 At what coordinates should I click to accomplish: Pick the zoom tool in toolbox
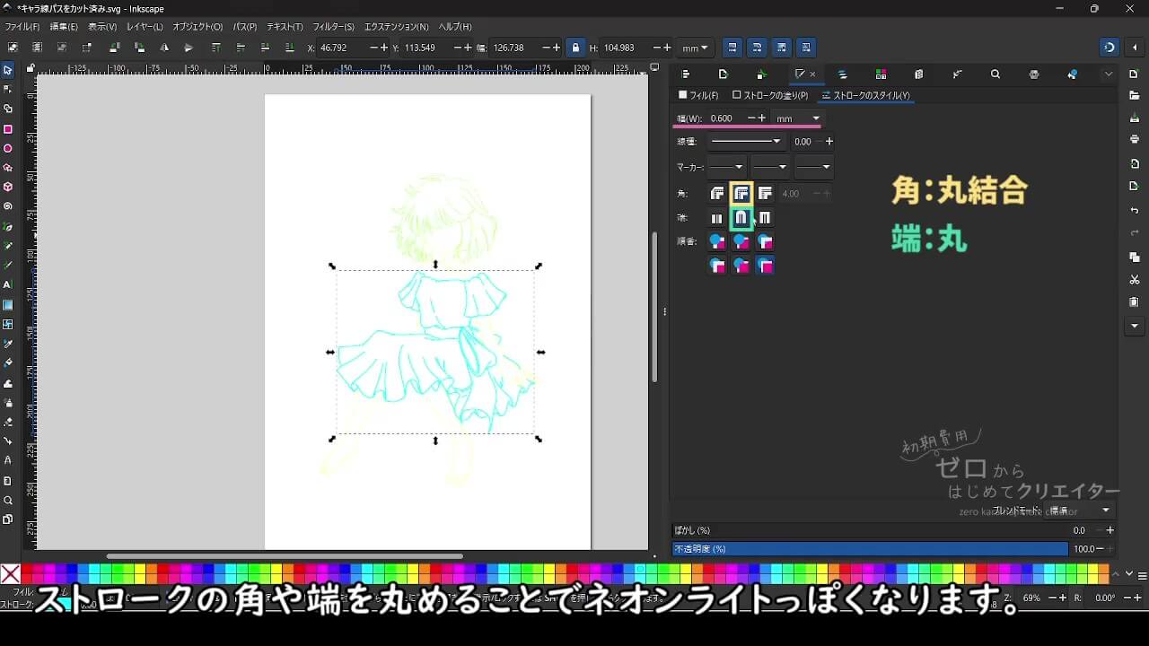coord(8,501)
